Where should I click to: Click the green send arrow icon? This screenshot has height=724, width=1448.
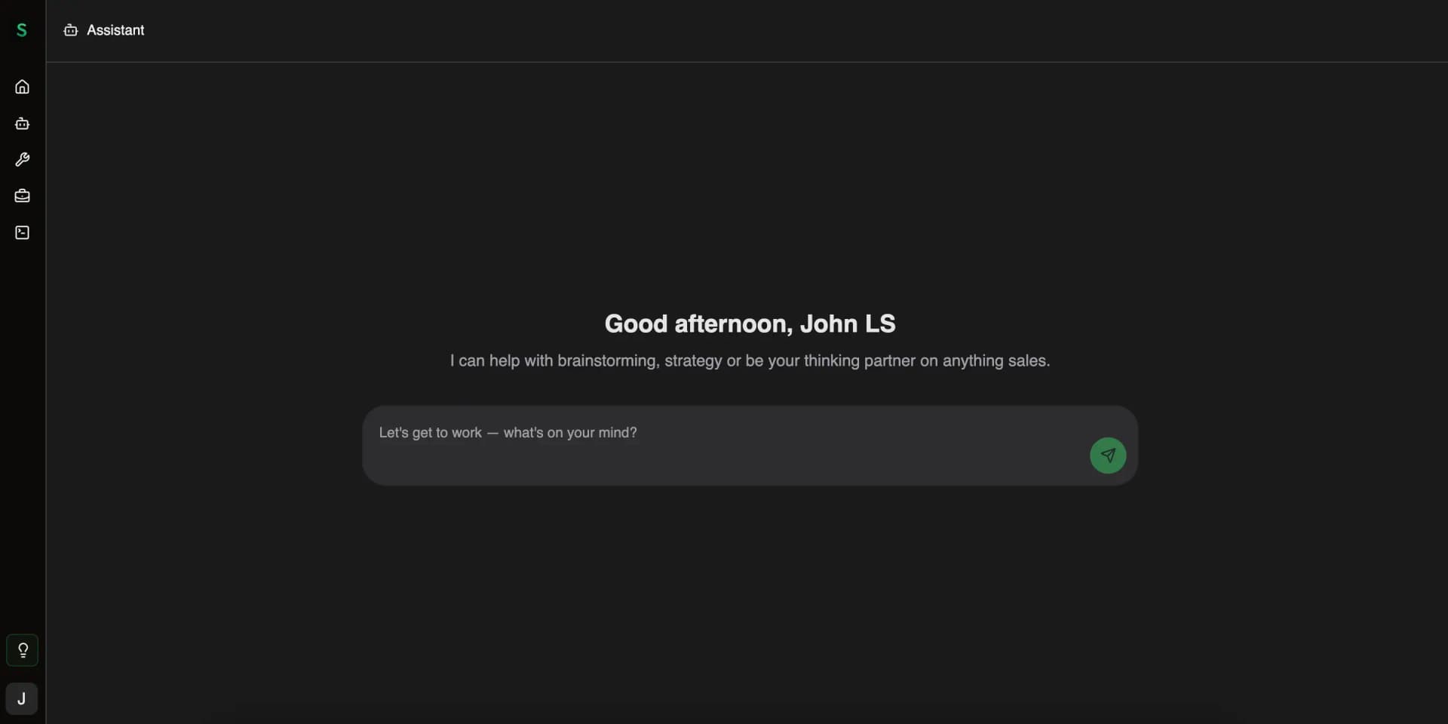1107,455
